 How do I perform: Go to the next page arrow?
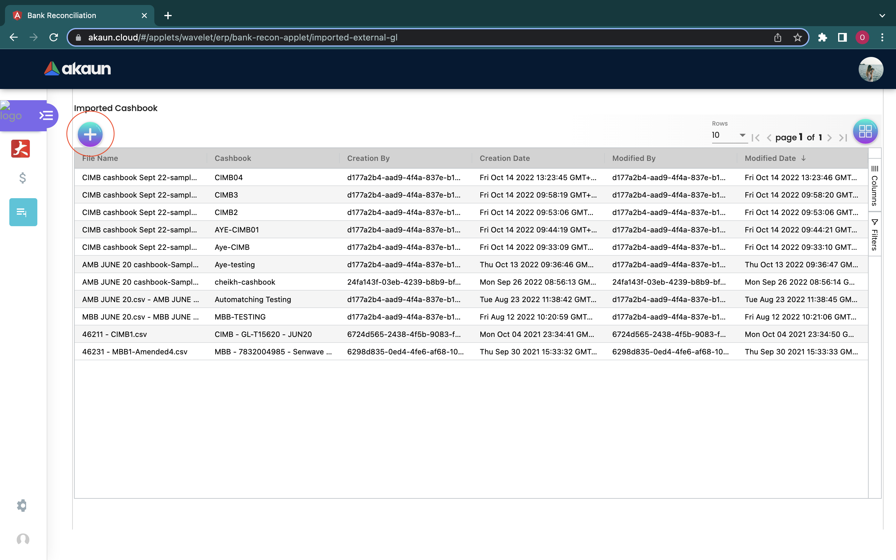[x=829, y=138]
